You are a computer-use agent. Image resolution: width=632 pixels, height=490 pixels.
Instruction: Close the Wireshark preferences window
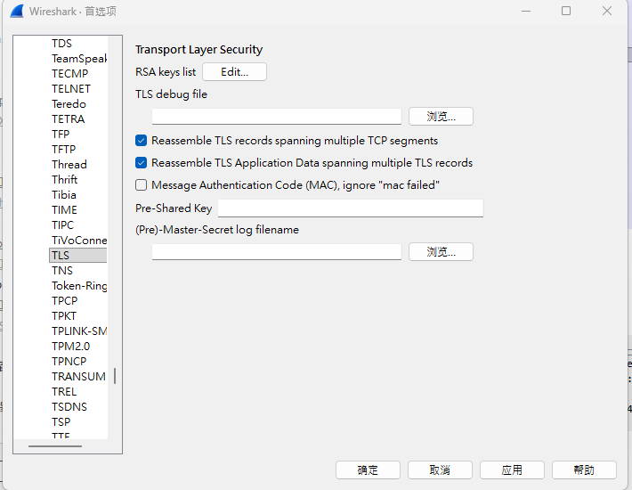click(607, 11)
